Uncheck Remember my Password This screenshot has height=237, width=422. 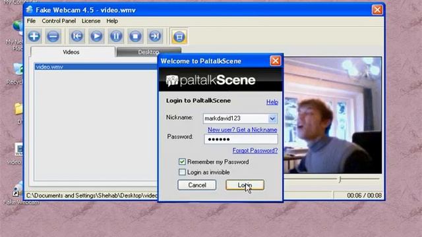182,162
